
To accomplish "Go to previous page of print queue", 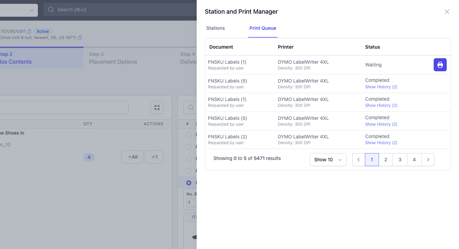I will pos(359,160).
